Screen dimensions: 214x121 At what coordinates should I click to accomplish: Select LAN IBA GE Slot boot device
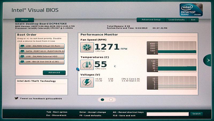pyautogui.click(x=42, y=62)
